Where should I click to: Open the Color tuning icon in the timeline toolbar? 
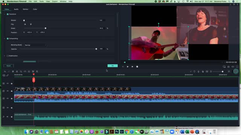29,72
